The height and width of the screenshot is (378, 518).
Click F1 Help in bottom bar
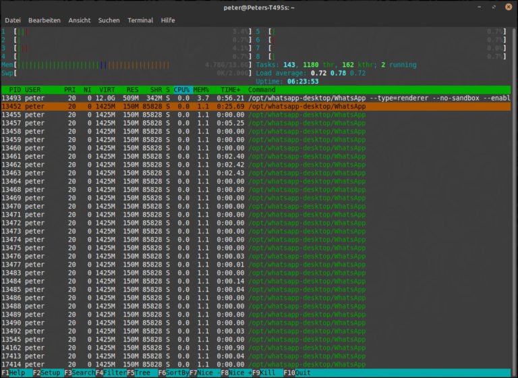[x=13, y=373]
